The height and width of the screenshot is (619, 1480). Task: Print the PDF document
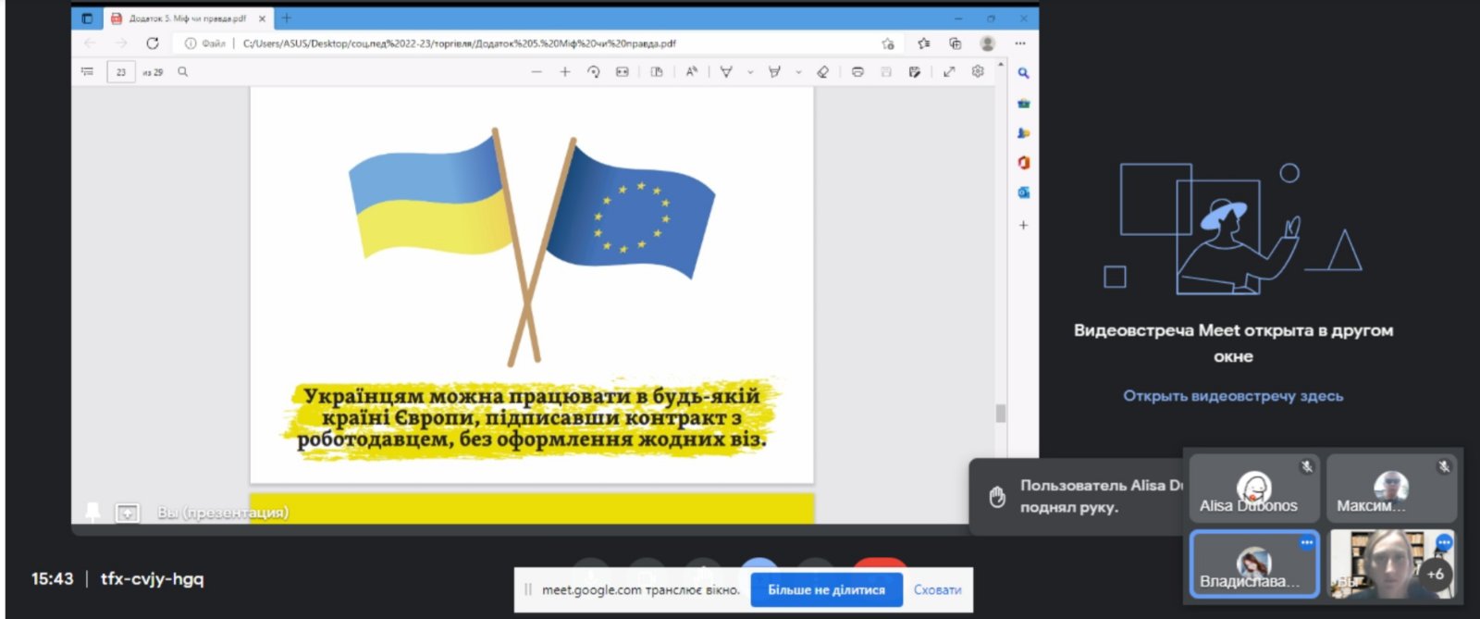coord(857,72)
